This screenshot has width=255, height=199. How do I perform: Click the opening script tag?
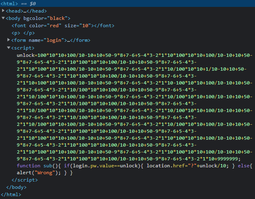(23, 48)
